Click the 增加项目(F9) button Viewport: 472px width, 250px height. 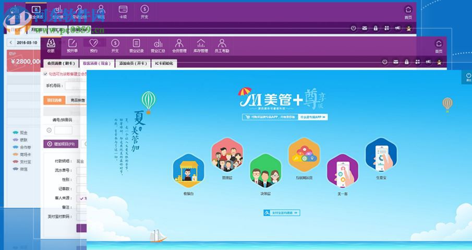point(60,144)
